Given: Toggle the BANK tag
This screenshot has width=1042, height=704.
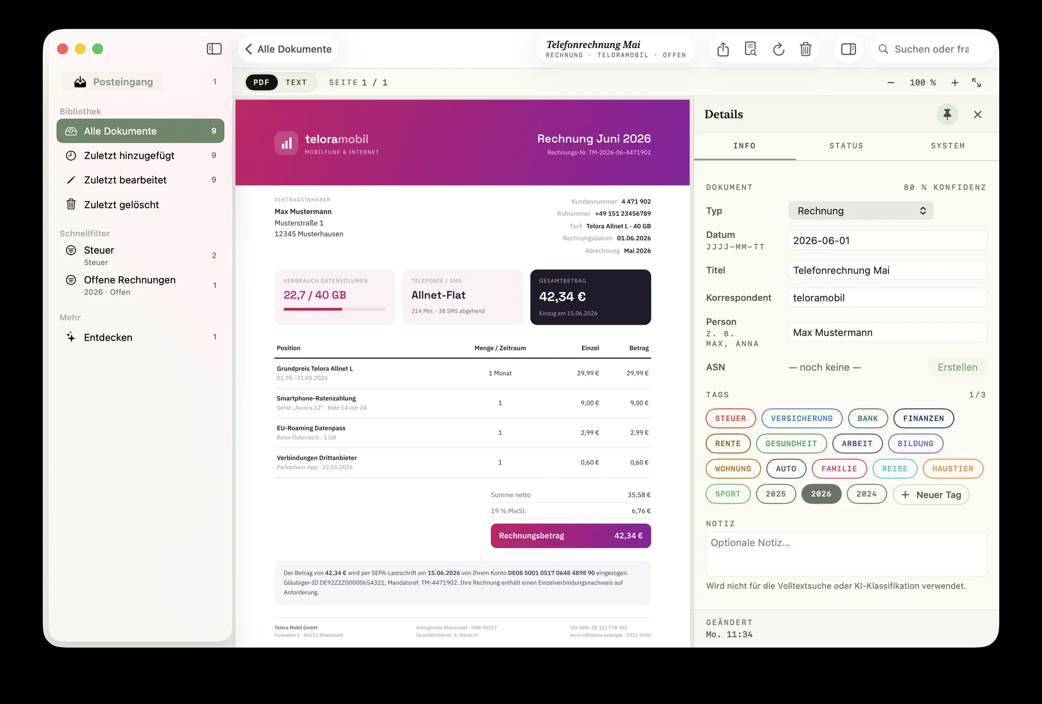Looking at the screenshot, I should click(x=868, y=419).
